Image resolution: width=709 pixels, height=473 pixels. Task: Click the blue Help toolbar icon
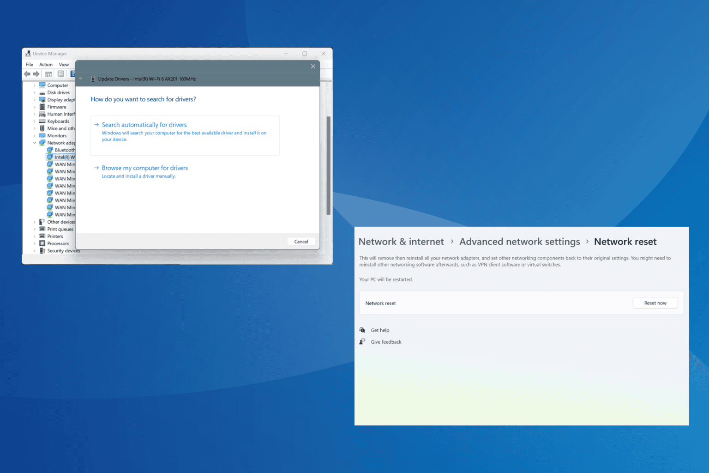pyautogui.click(x=72, y=74)
